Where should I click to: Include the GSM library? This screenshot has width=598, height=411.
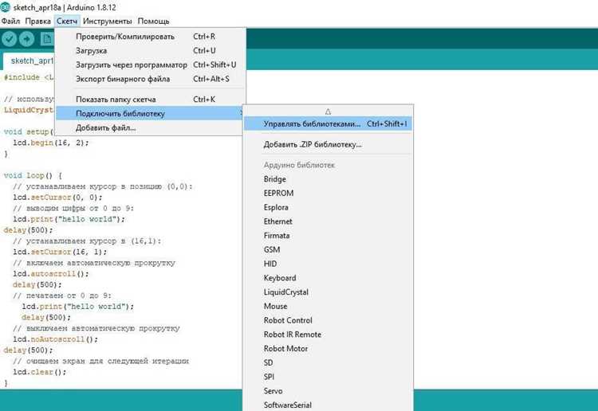[328, 249]
